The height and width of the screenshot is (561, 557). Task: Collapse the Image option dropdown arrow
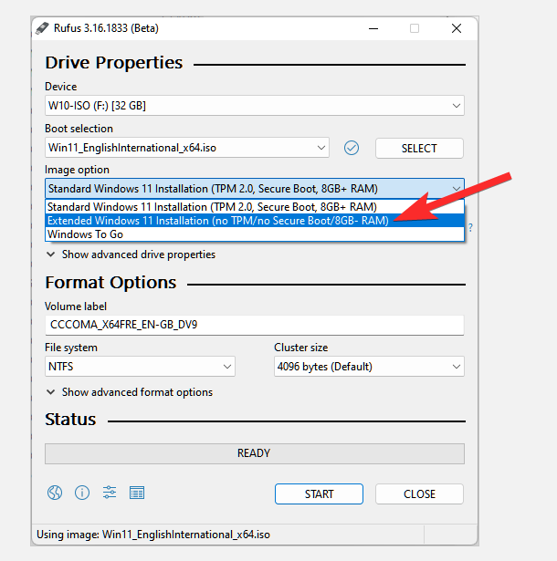pyautogui.click(x=456, y=189)
